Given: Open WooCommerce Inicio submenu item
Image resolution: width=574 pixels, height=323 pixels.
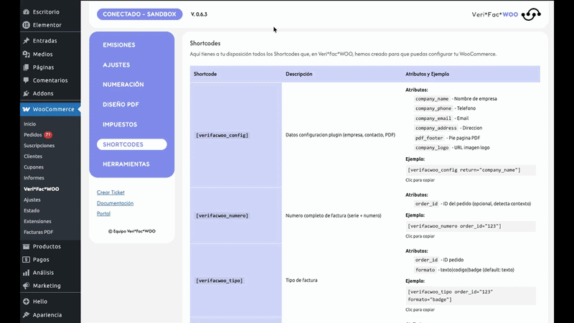Looking at the screenshot, I should pos(29,124).
